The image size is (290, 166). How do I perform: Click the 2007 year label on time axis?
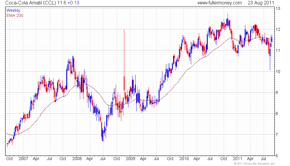point(23,159)
